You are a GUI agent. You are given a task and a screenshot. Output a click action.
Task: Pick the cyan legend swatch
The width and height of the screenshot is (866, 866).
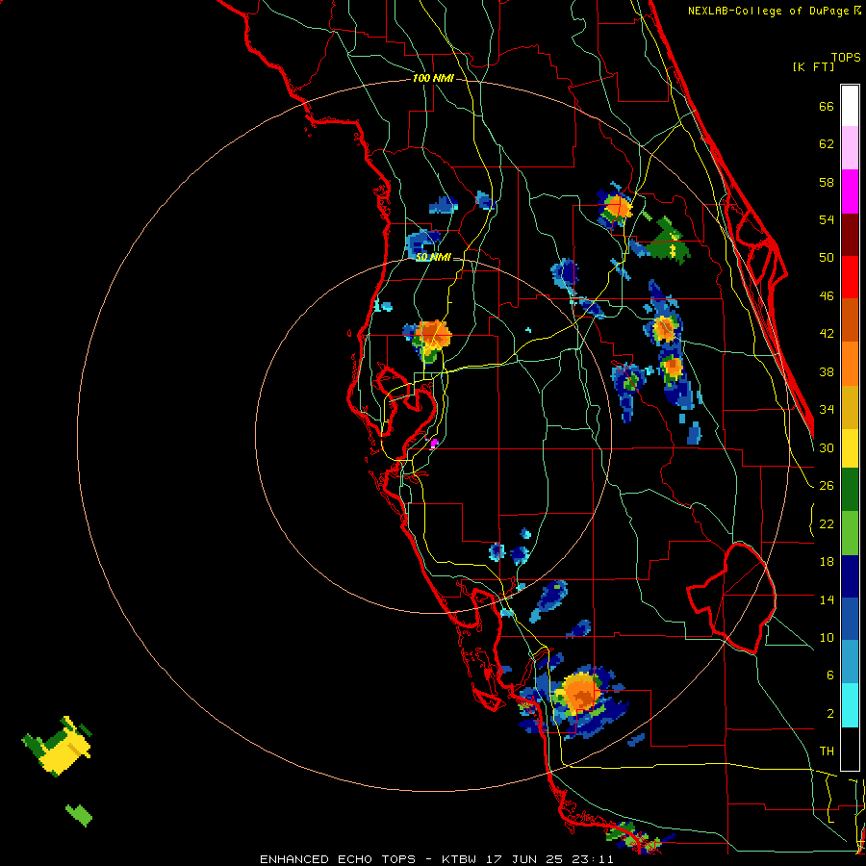pyautogui.click(x=850, y=705)
